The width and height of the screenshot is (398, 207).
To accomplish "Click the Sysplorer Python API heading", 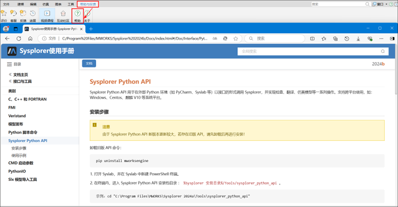I will (120, 82).
